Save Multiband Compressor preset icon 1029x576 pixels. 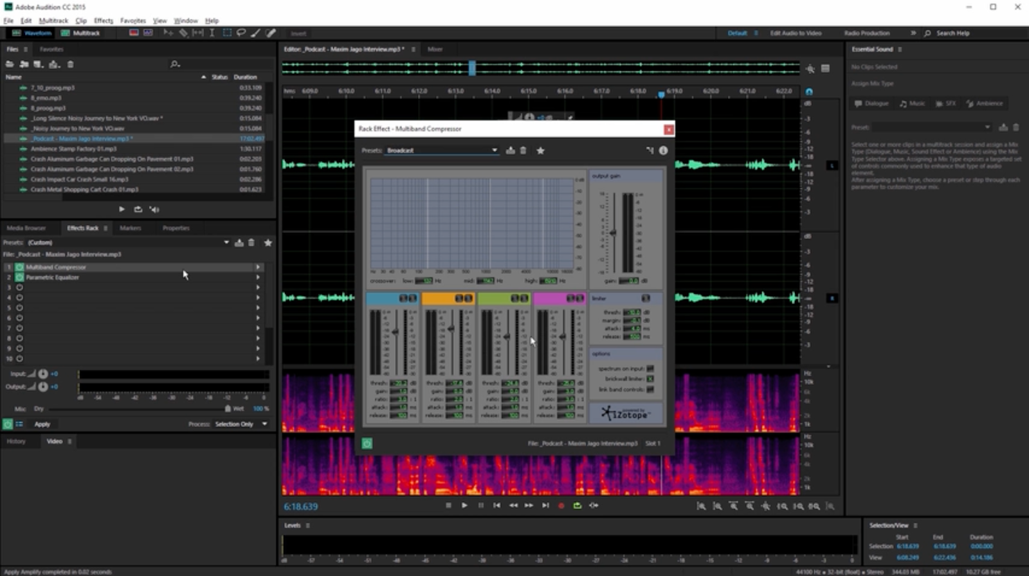click(x=510, y=150)
